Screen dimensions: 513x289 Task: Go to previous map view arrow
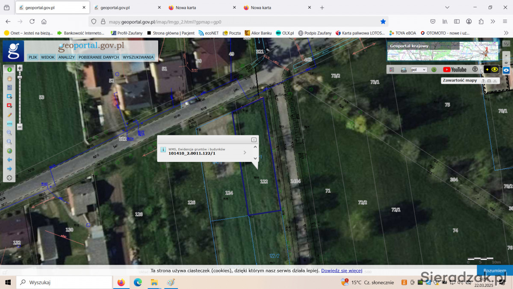(9, 160)
